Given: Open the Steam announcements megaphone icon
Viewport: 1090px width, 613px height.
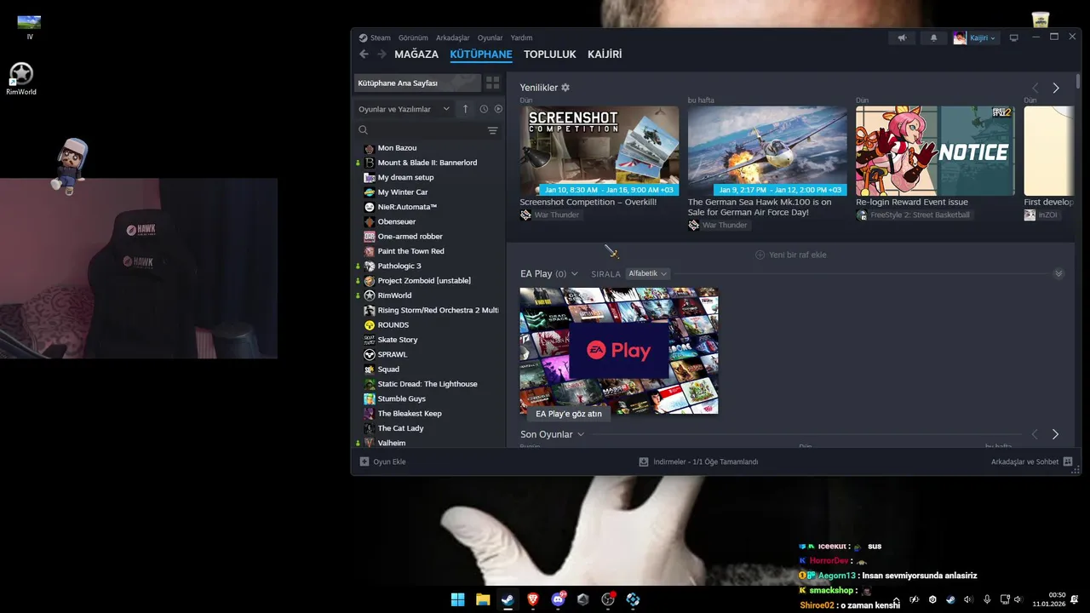Looking at the screenshot, I should (902, 37).
